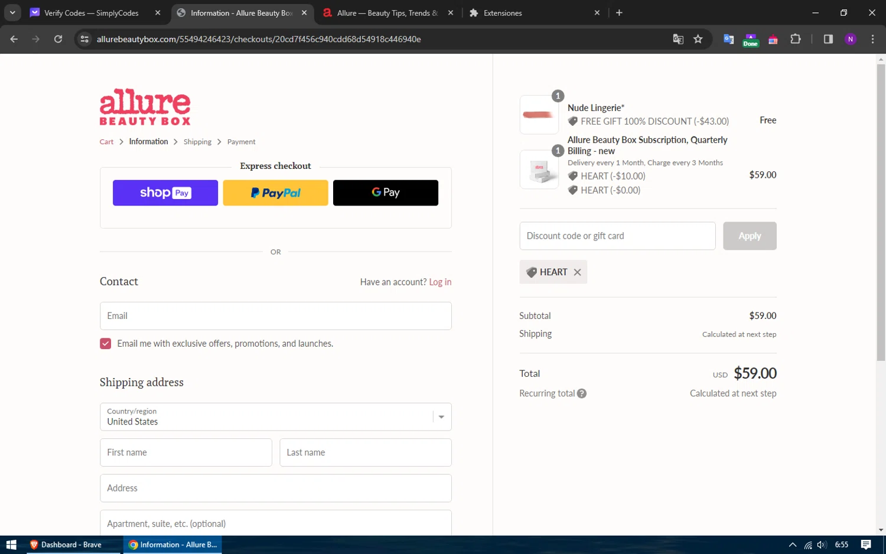The width and height of the screenshot is (886, 554).
Task: Show Recurring total help tooltip
Action: (582, 393)
